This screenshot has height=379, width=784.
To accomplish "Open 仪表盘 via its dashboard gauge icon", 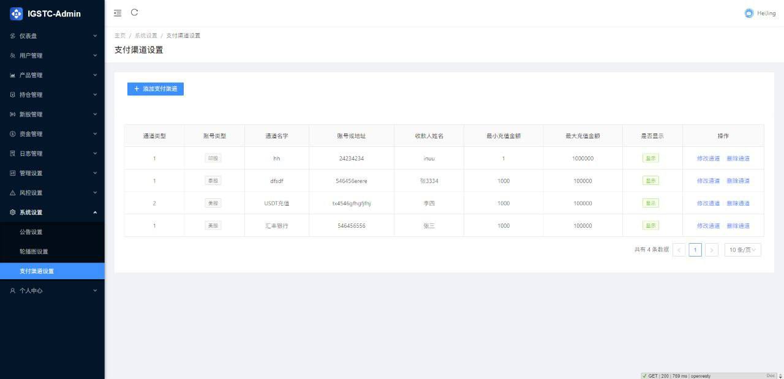I will tap(13, 36).
